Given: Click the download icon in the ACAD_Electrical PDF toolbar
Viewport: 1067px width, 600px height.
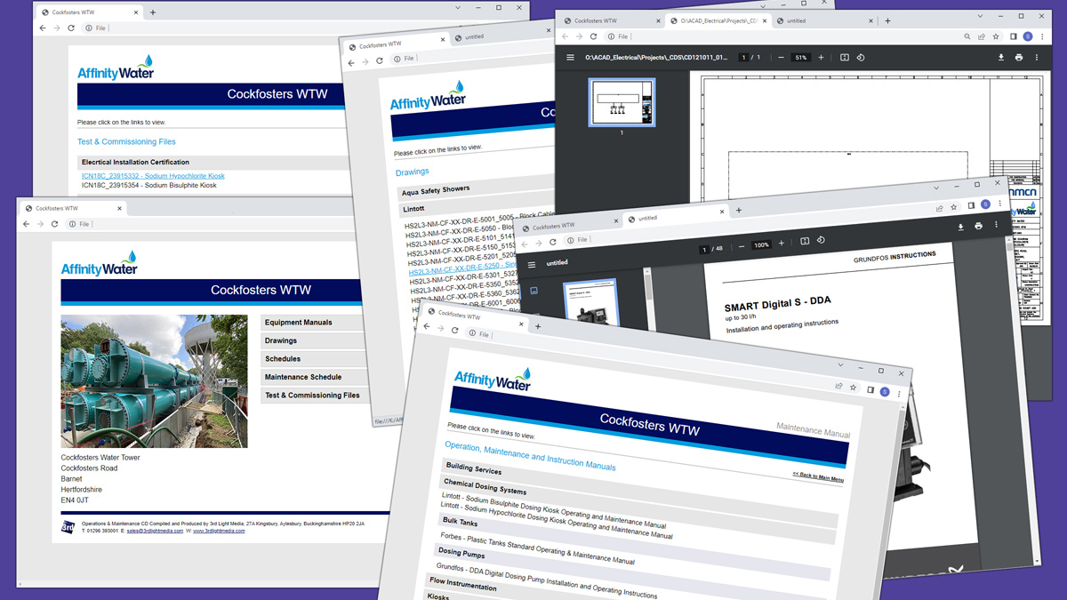Looking at the screenshot, I should [x=1000, y=58].
